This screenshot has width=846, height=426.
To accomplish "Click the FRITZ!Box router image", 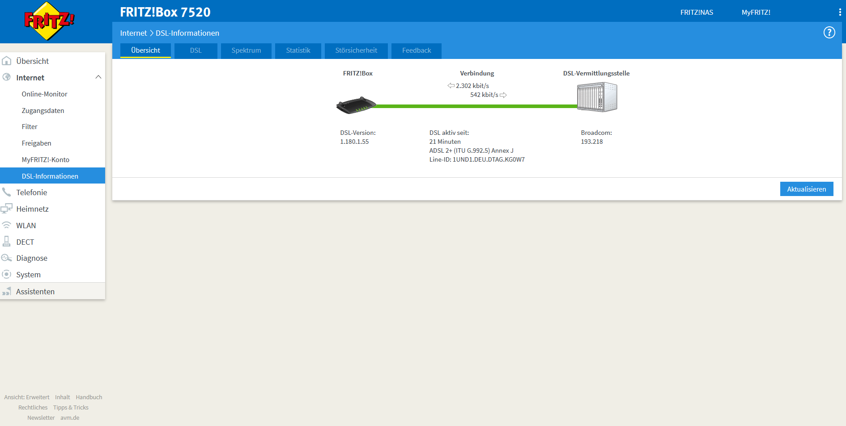I will 356,105.
